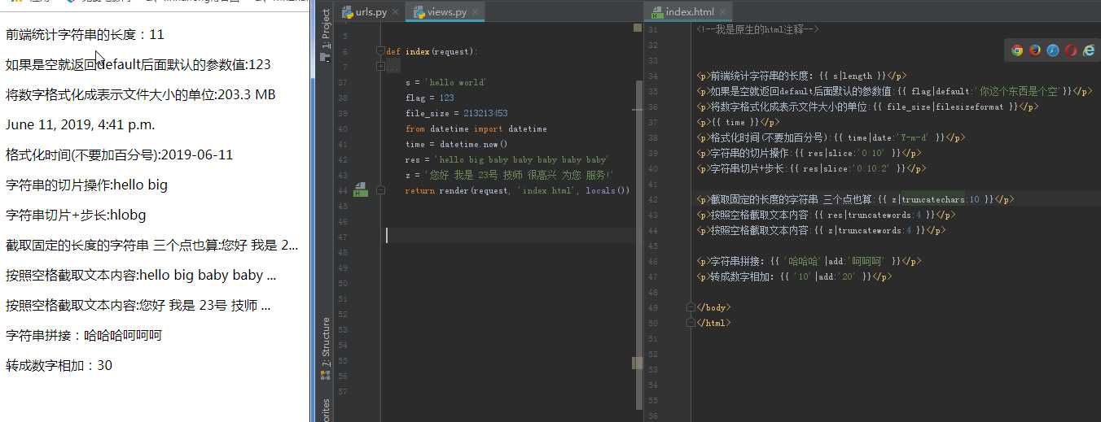Open preview in Internet Explorer icon

1088,50
